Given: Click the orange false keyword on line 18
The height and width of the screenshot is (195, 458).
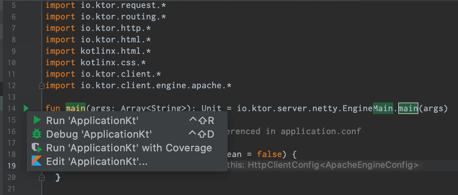Looking at the screenshot, I should pos(269,154).
